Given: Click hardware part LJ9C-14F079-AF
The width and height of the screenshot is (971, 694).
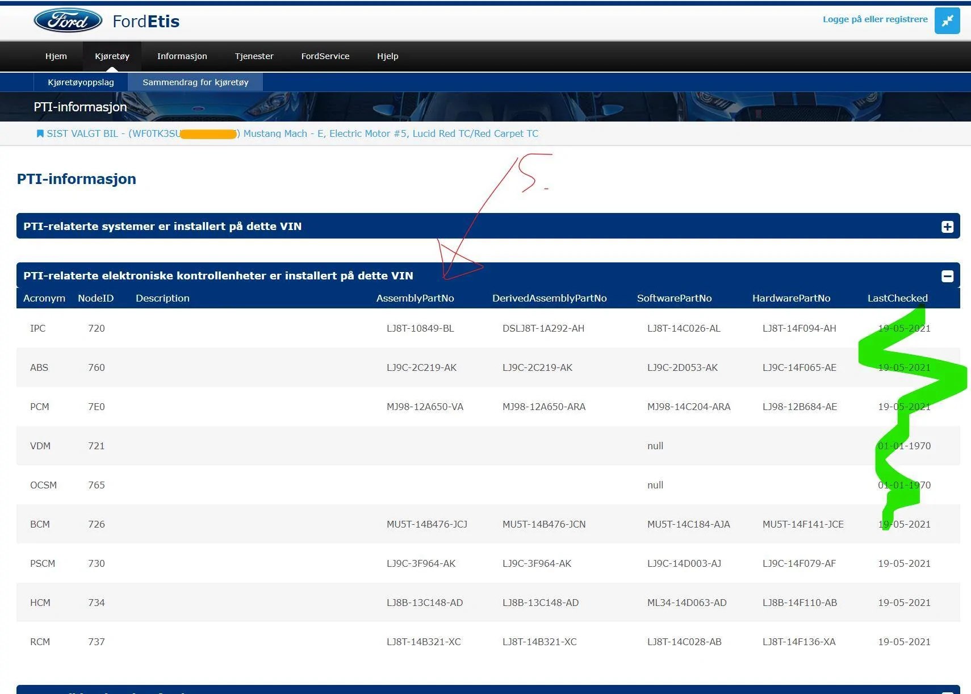Looking at the screenshot, I should point(799,563).
